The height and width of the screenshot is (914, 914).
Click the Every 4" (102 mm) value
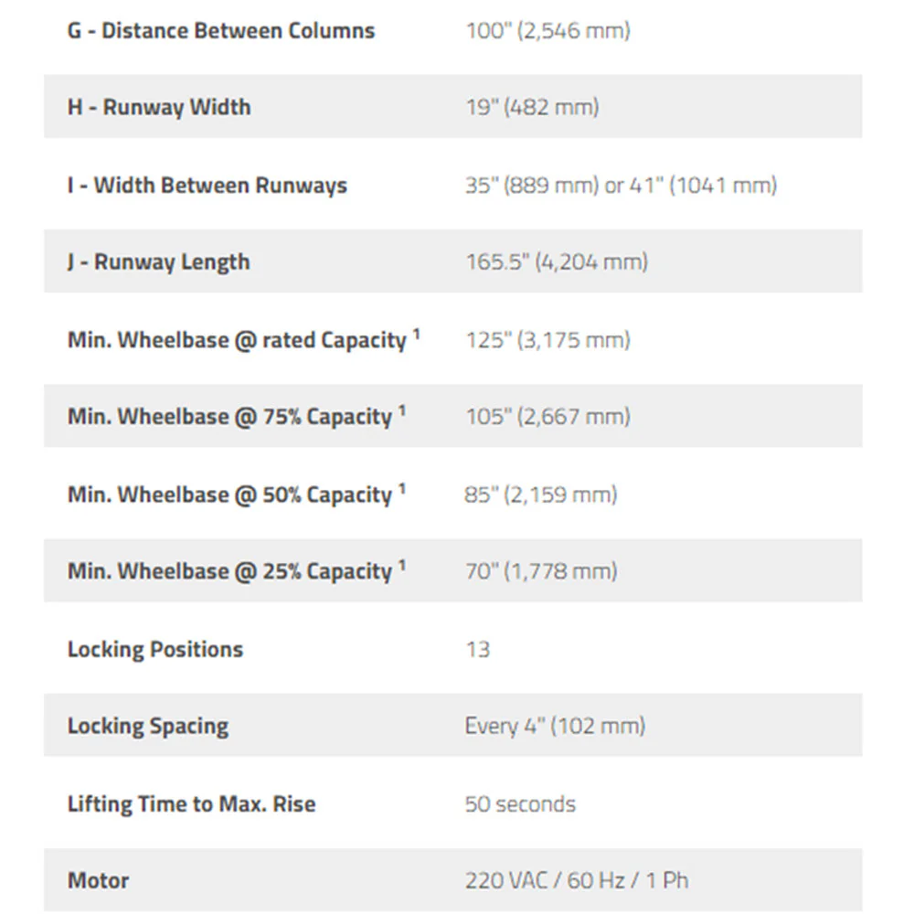pos(555,727)
